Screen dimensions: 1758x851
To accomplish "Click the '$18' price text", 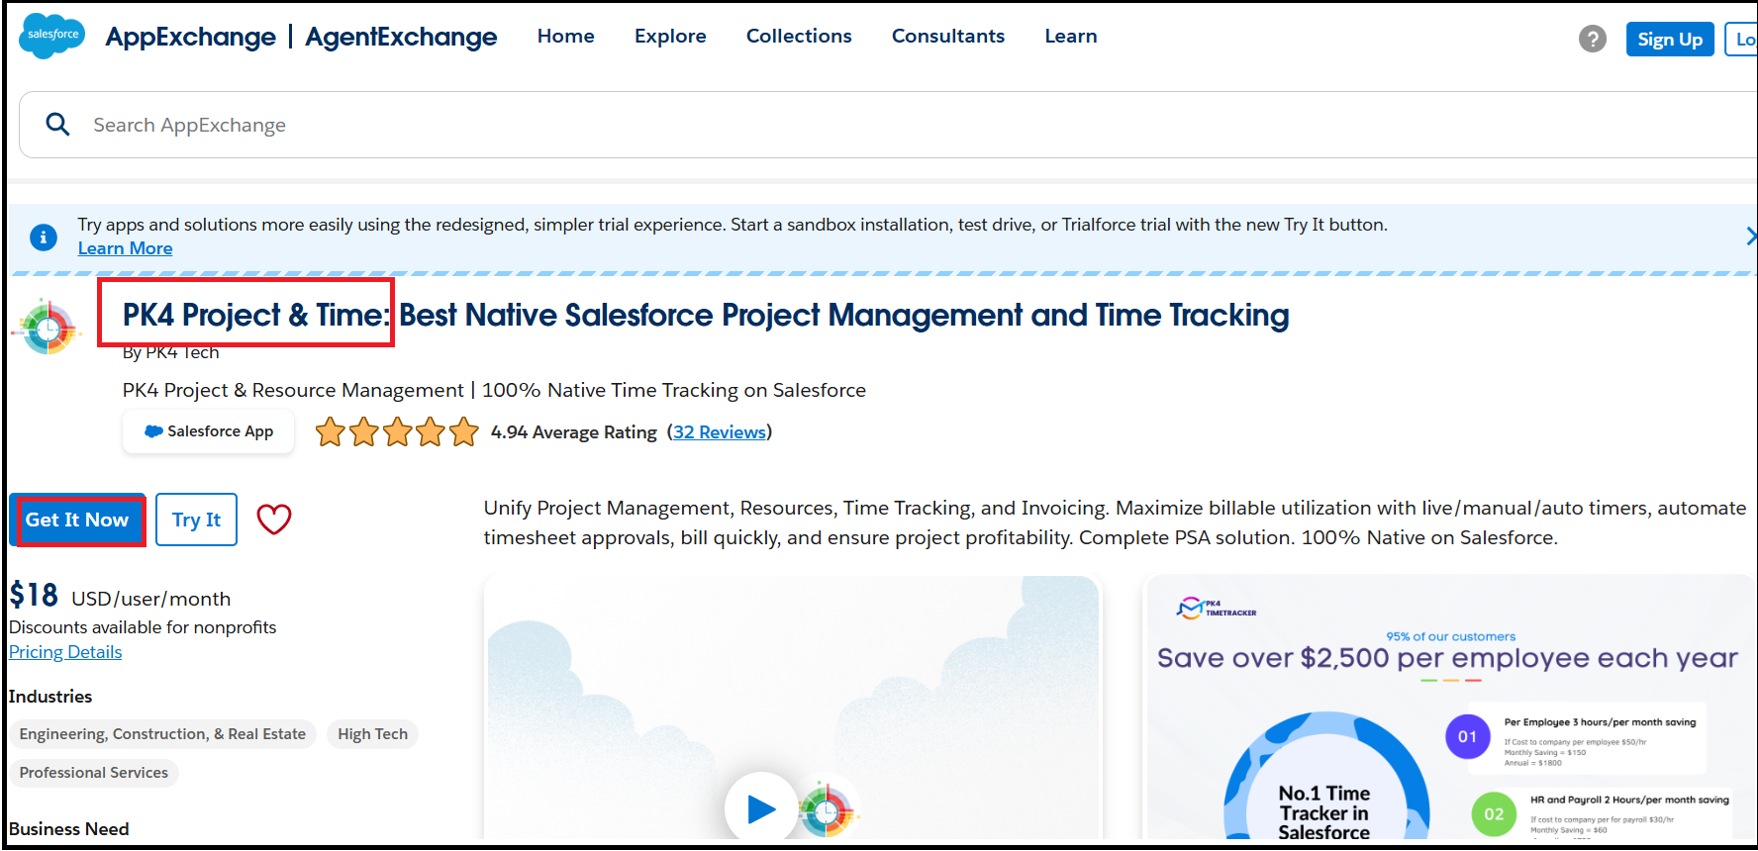I will tap(34, 595).
